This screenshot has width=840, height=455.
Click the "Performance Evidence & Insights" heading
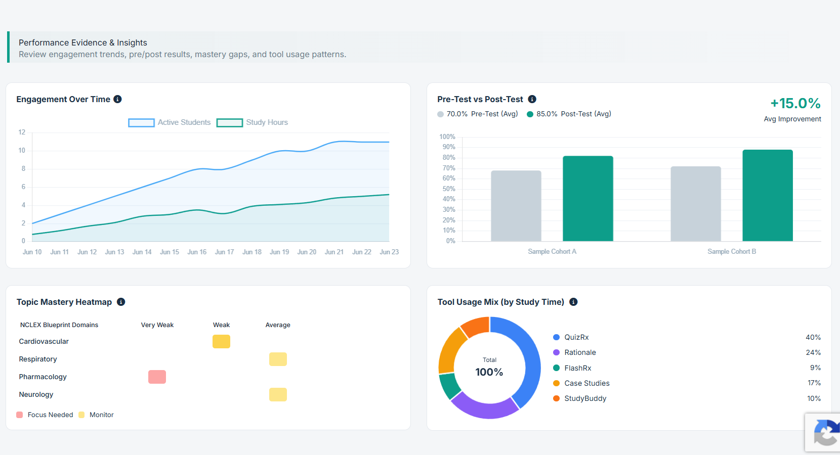(83, 43)
